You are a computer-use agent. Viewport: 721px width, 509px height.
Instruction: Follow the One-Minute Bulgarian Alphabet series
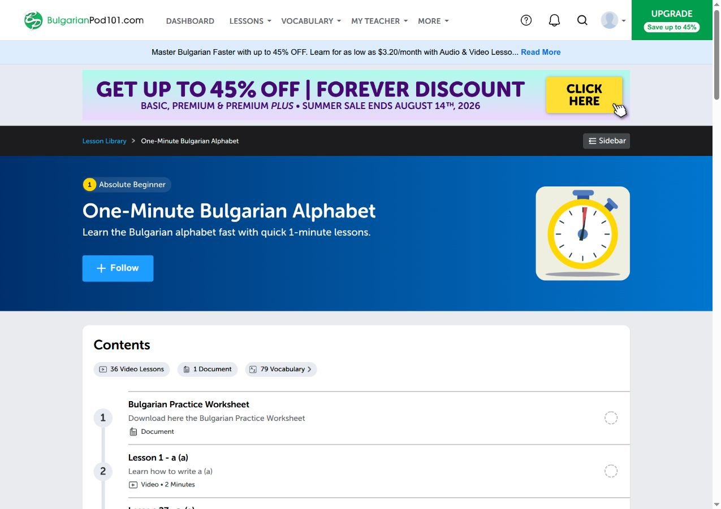(x=118, y=268)
